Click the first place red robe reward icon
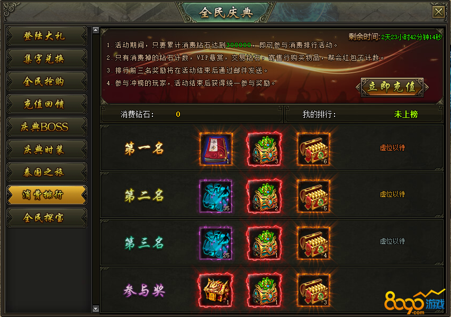Image resolution: width=451 pixels, height=317 pixels. point(216,149)
